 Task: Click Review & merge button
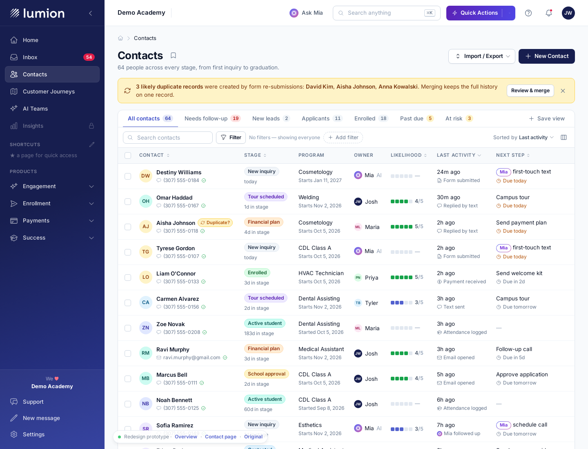(530, 91)
